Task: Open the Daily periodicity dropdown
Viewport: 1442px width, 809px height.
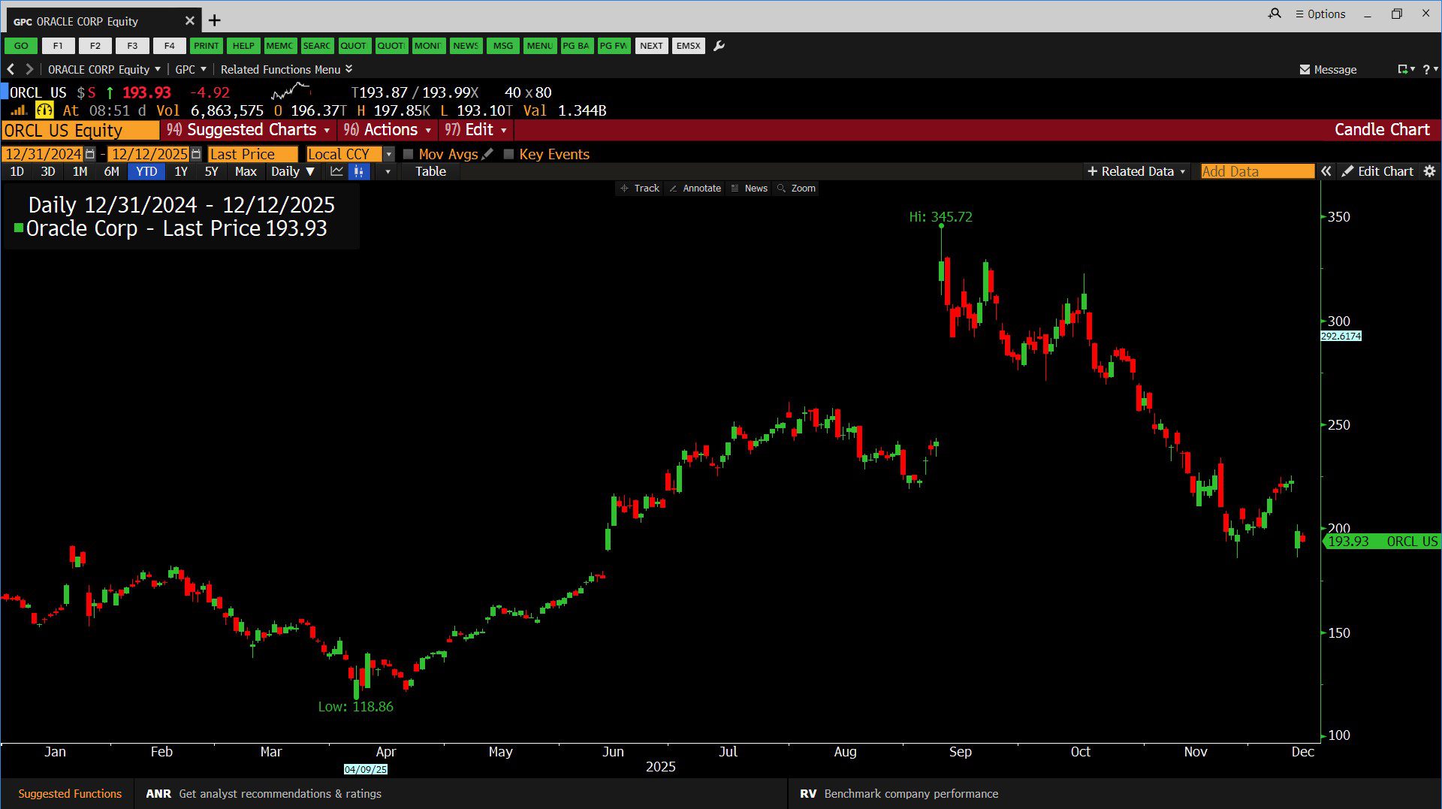Action: pos(293,171)
